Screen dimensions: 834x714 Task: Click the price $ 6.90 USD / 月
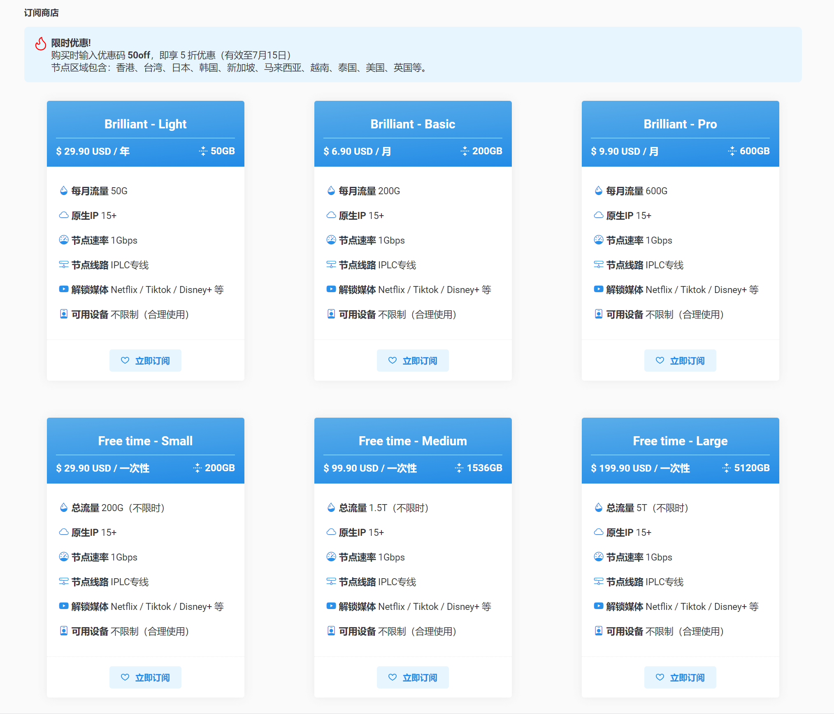click(357, 151)
